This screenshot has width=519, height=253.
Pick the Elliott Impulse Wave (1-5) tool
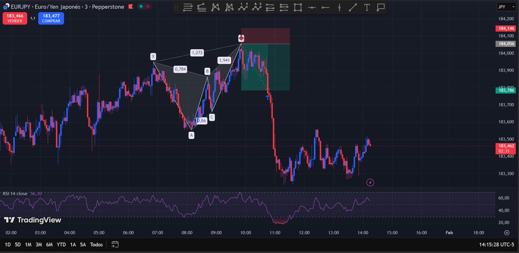pyautogui.click(x=244, y=7)
